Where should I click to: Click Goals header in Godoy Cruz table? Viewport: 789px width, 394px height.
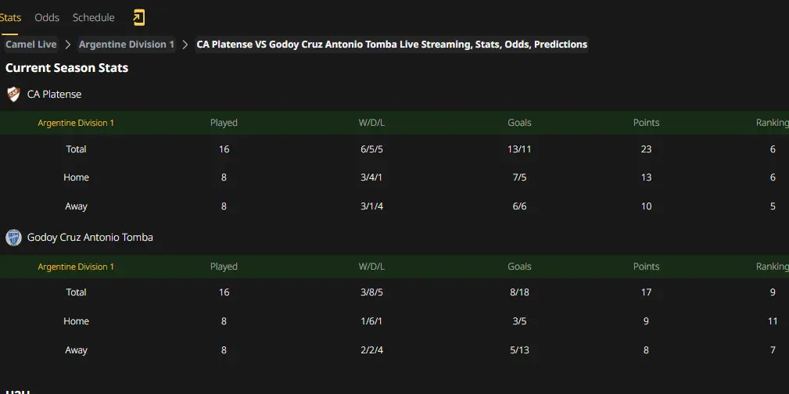tap(519, 267)
